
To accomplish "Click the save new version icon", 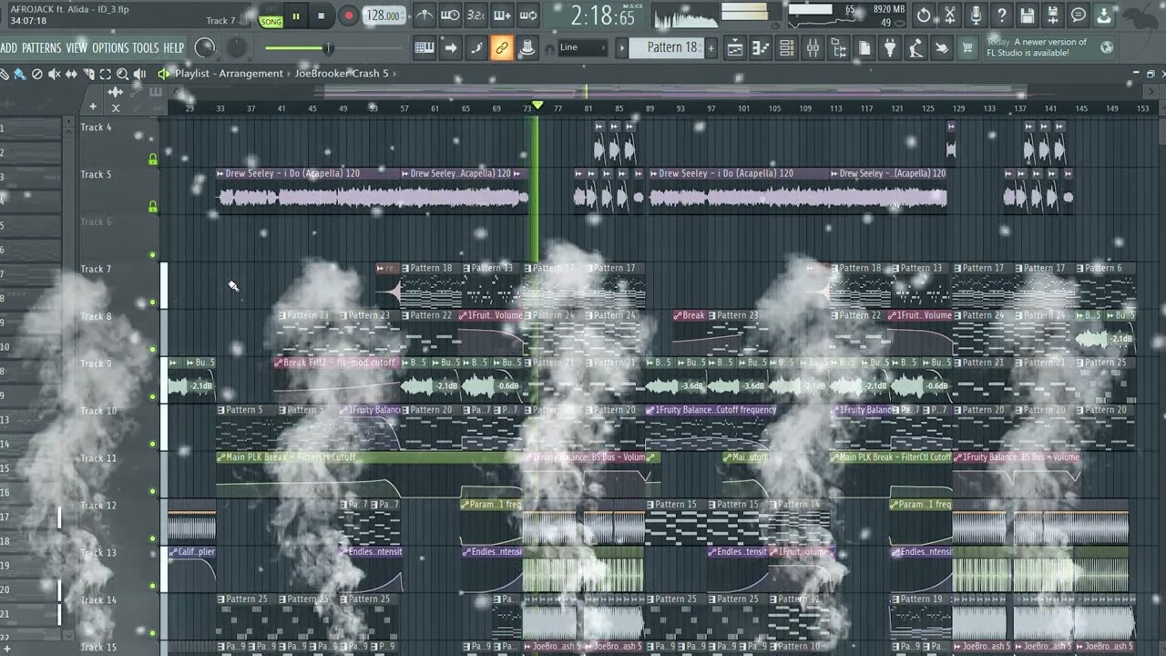I will point(1053,15).
